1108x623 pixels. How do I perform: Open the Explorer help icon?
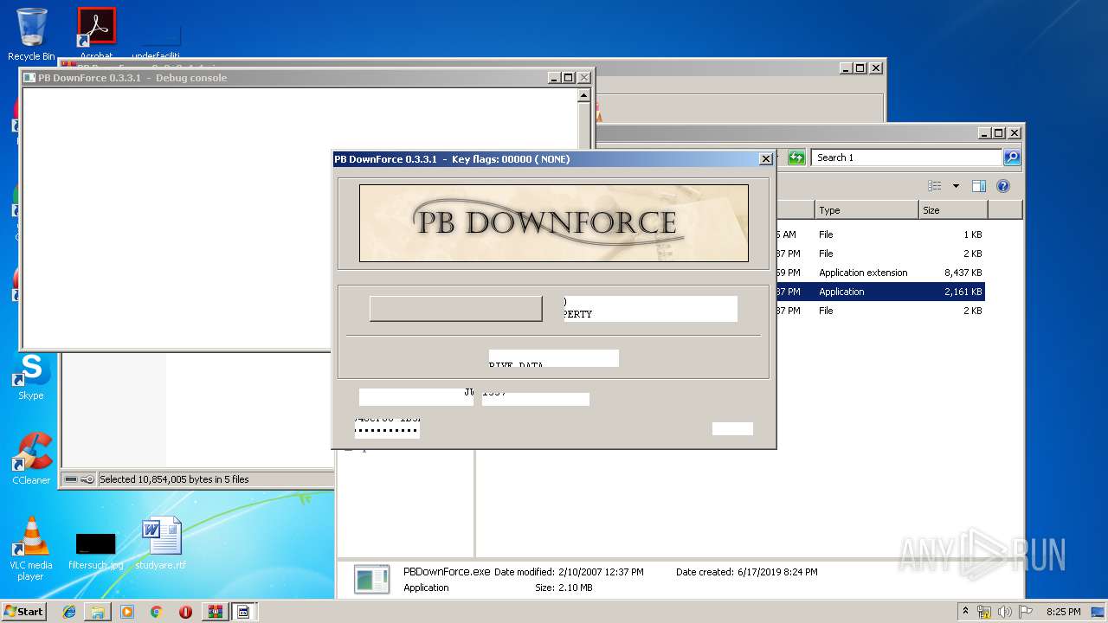coord(1003,186)
